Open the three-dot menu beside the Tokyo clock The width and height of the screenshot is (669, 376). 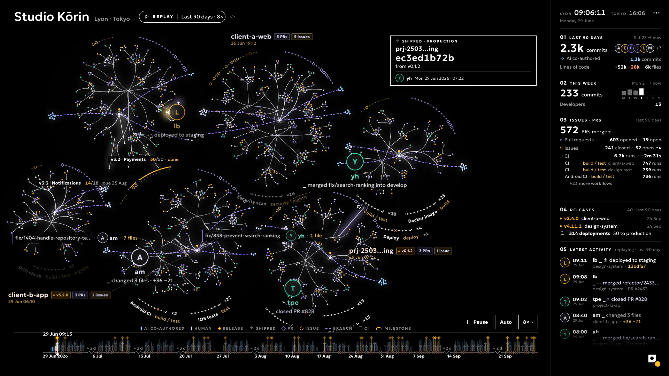pyautogui.click(x=656, y=13)
